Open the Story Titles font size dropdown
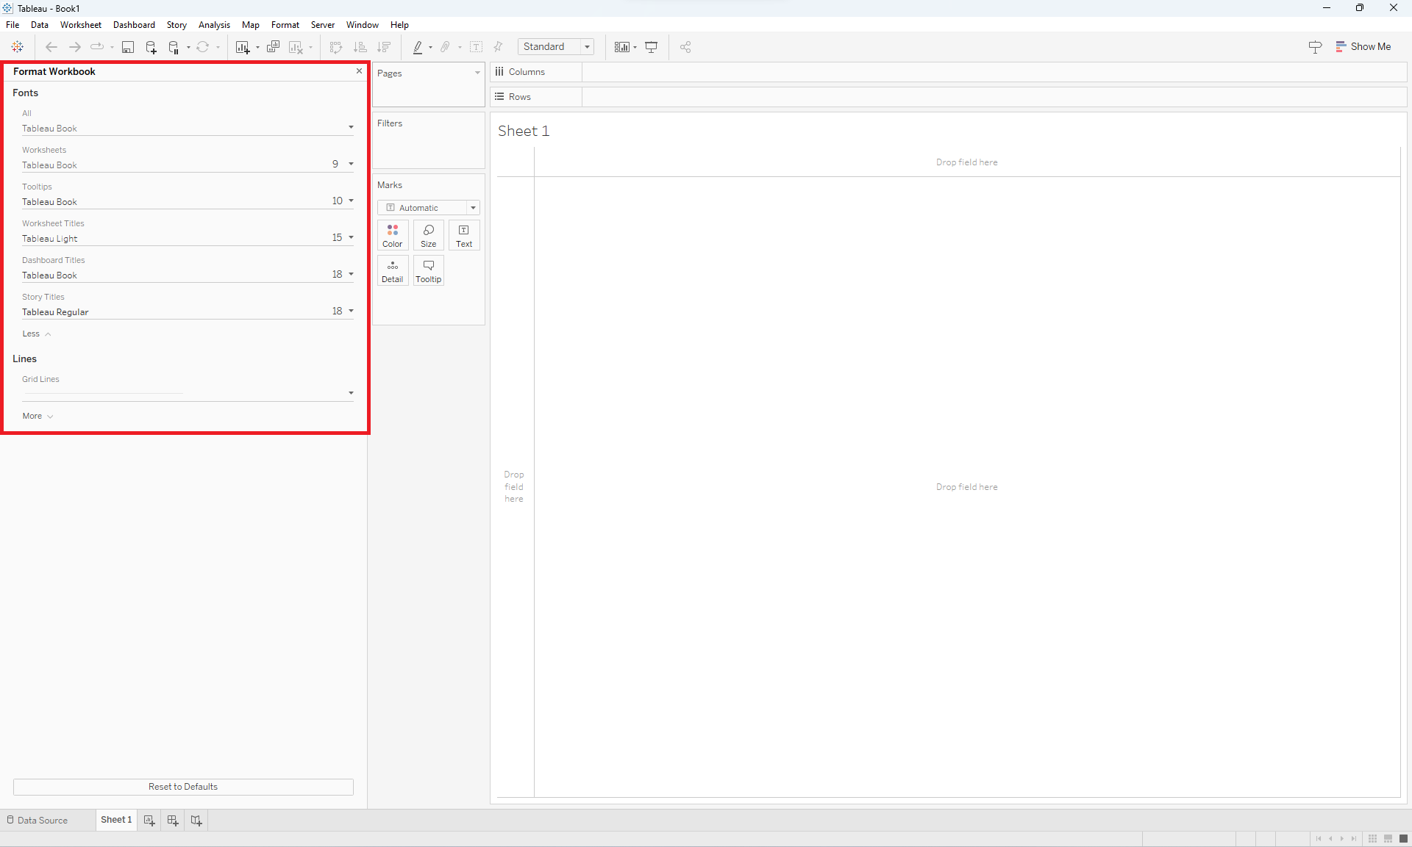The width and height of the screenshot is (1412, 847). 351,310
